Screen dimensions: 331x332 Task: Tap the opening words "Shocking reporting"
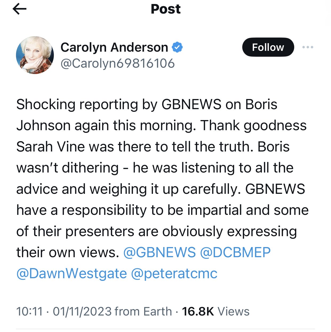click(x=77, y=104)
